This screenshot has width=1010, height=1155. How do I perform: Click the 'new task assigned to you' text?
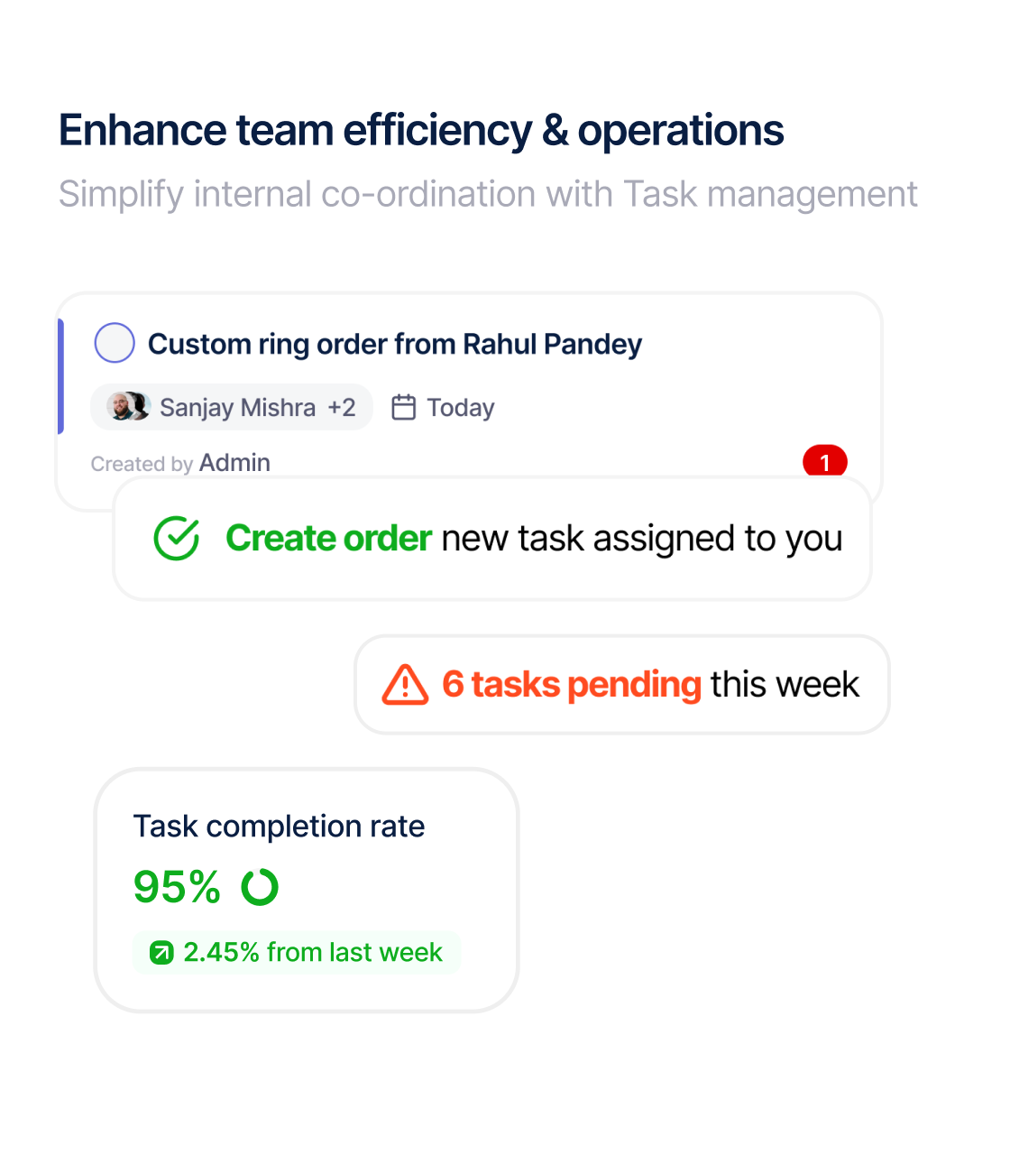tap(641, 539)
